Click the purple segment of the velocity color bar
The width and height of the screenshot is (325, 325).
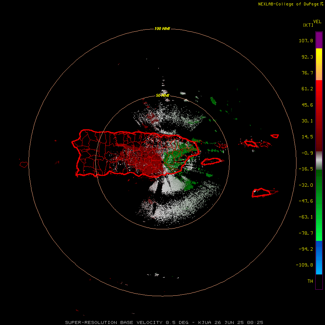(319, 40)
